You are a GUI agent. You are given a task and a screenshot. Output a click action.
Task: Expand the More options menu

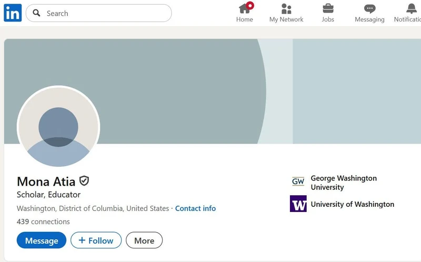[x=144, y=240]
